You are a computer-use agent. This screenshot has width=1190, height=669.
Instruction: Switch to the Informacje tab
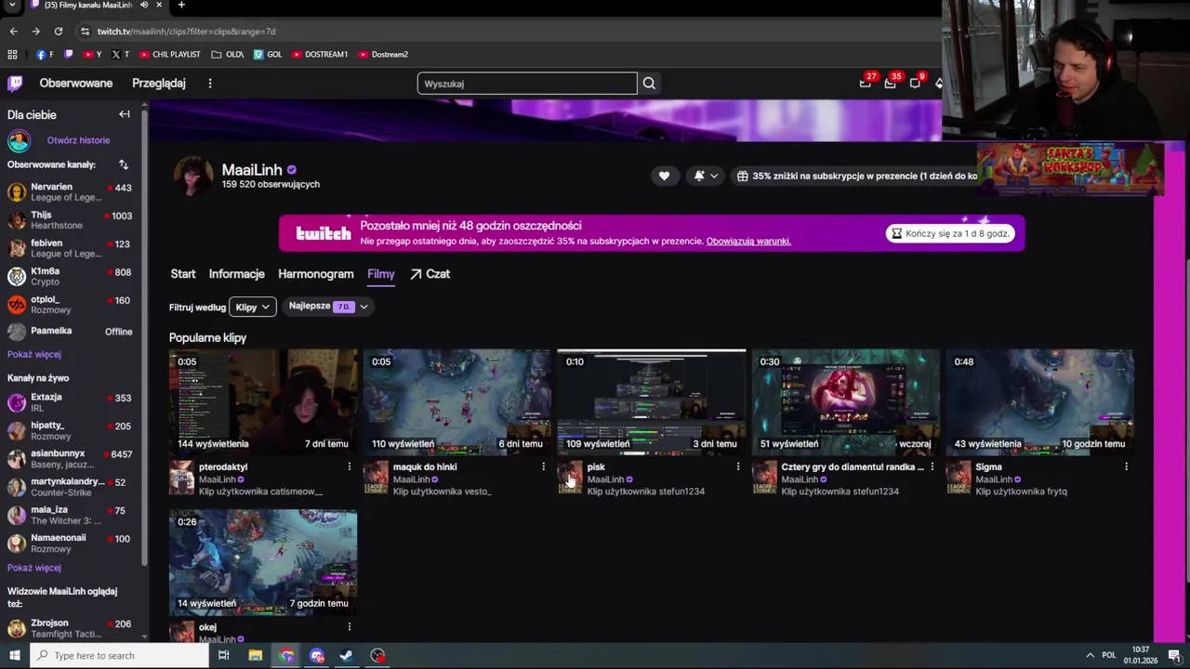click(x=237, y=274)
